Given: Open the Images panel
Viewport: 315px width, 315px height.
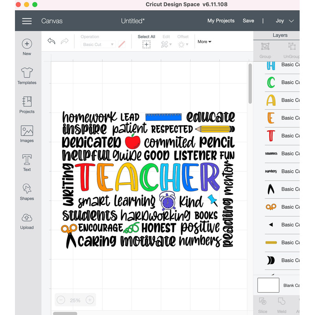Looking at the screenshot, I should (x=27, y=133).
